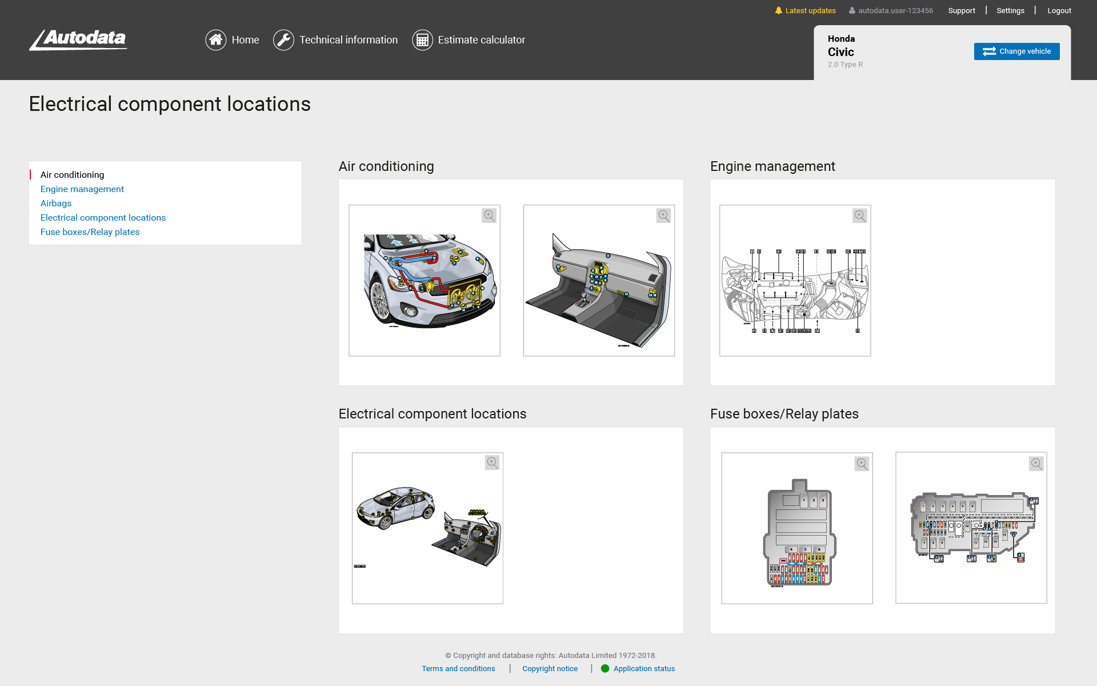Open the Support menu item

[x=961, y=11]
